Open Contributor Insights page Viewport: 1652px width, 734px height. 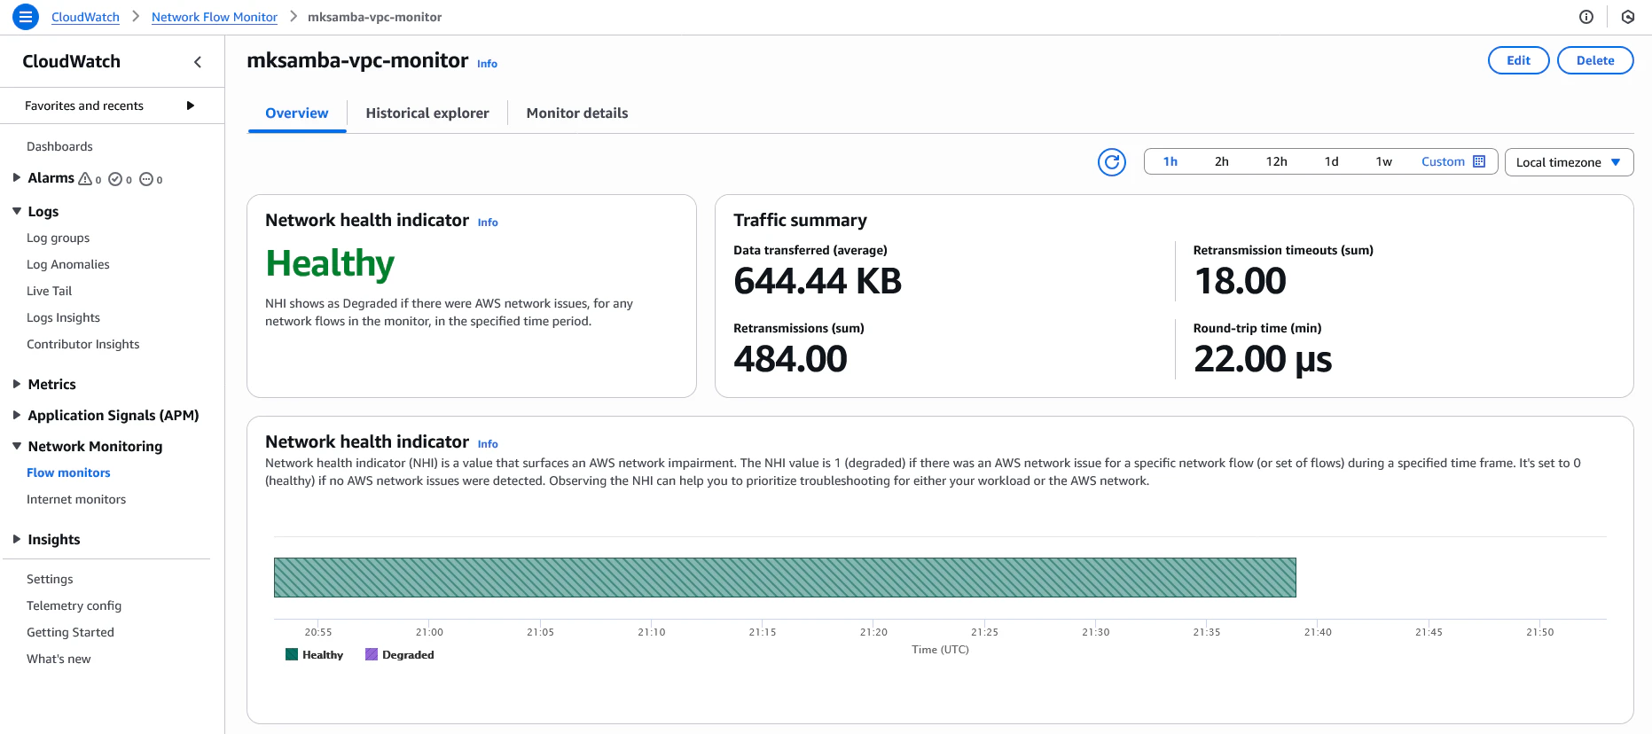82,344
